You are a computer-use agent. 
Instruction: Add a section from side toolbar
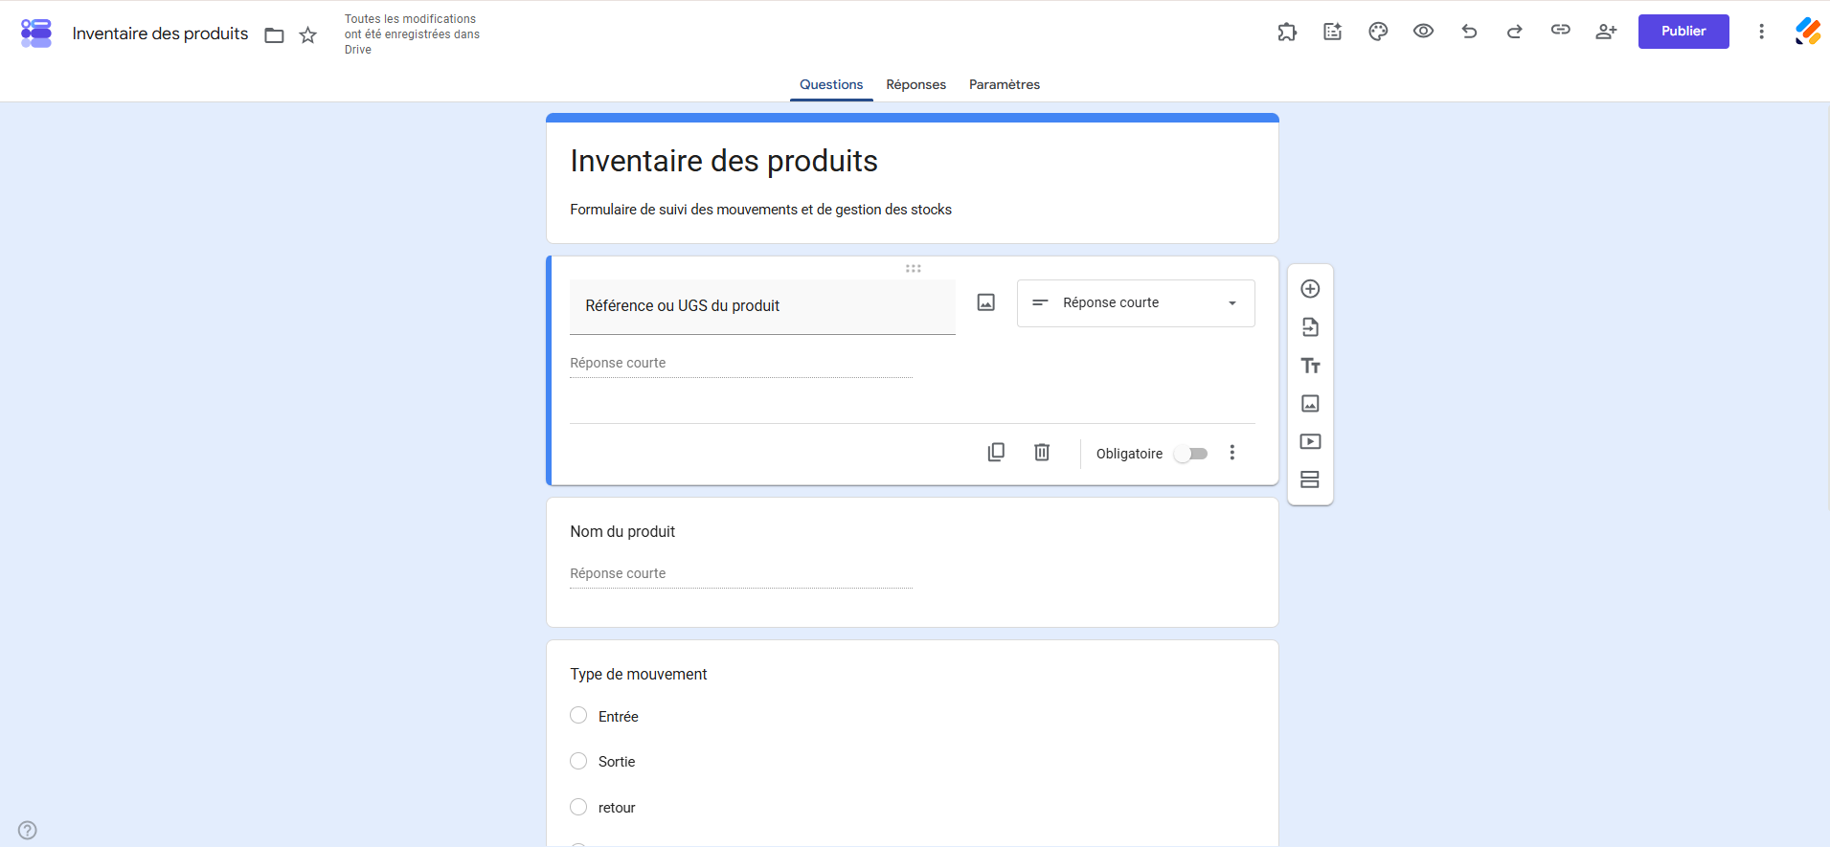click(x=1310, y=479)
